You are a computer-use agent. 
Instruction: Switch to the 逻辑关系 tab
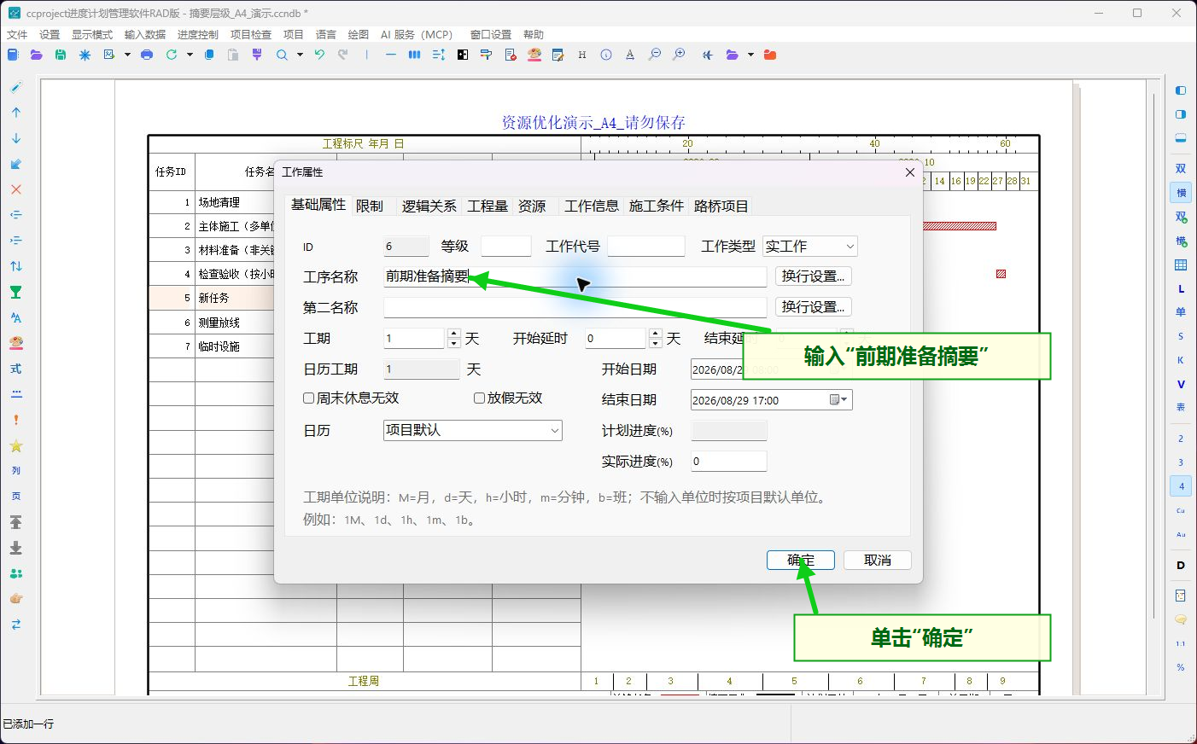[429, 206]
